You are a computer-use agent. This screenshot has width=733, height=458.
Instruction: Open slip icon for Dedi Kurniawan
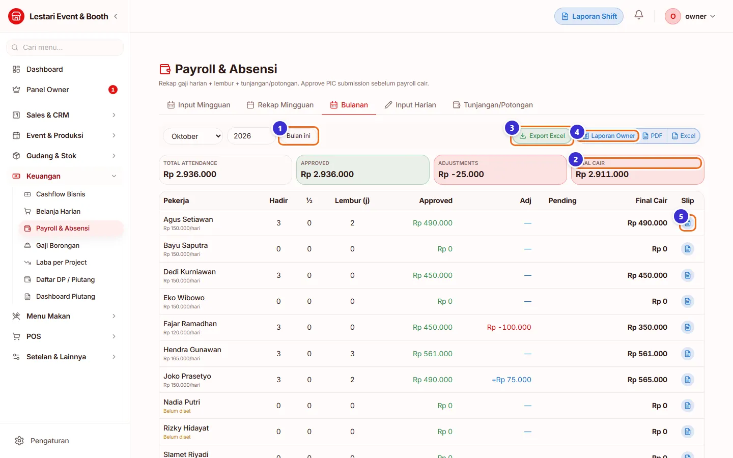pyautogui.click(x=688, y=275)
